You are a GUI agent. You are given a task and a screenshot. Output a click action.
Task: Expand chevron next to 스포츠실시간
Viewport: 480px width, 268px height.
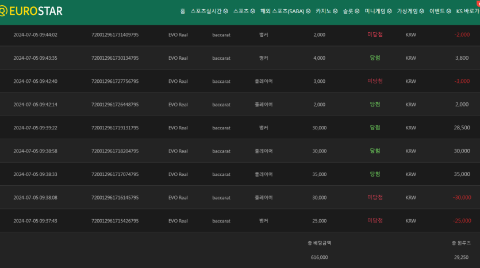(225, 12)
